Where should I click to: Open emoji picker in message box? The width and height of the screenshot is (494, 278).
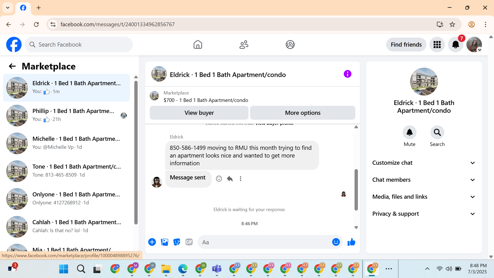336,242
